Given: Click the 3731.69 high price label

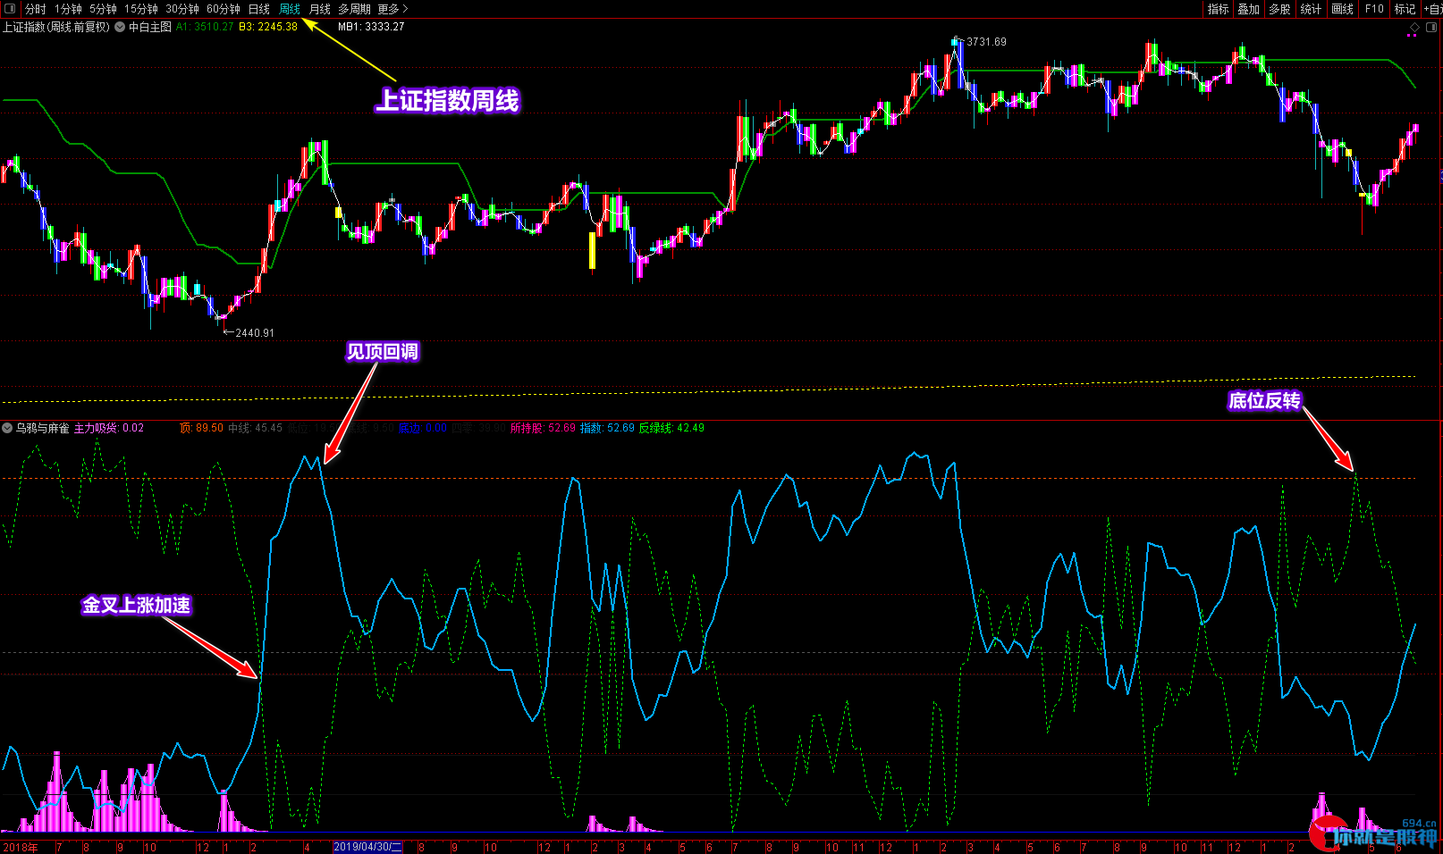Looking at the screenshot, I should pos(986,42).
